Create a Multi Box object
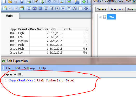 tap(46, 8)
